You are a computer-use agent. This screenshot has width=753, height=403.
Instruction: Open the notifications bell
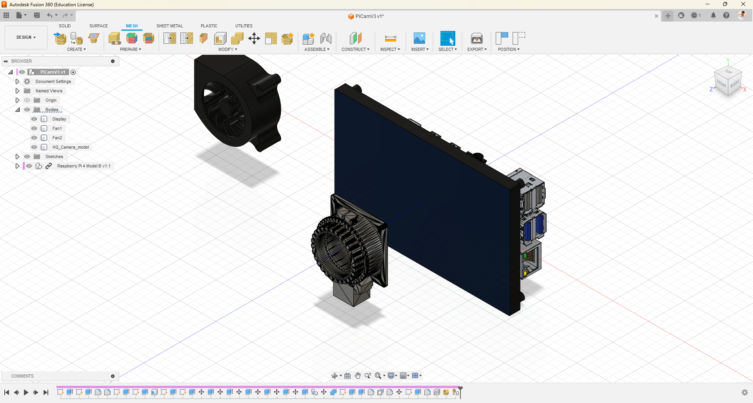pyautogui.click(x=713, y=16)
